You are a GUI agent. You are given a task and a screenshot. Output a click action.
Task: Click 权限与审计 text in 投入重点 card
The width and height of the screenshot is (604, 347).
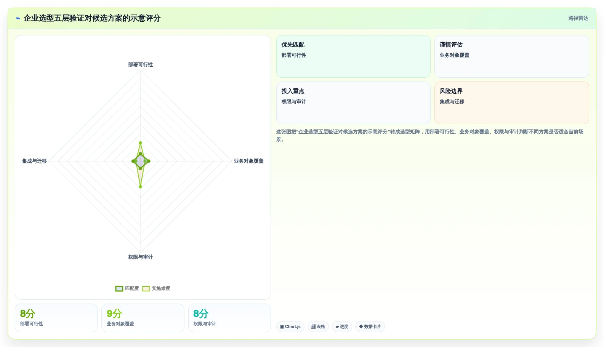click(294, 102)
